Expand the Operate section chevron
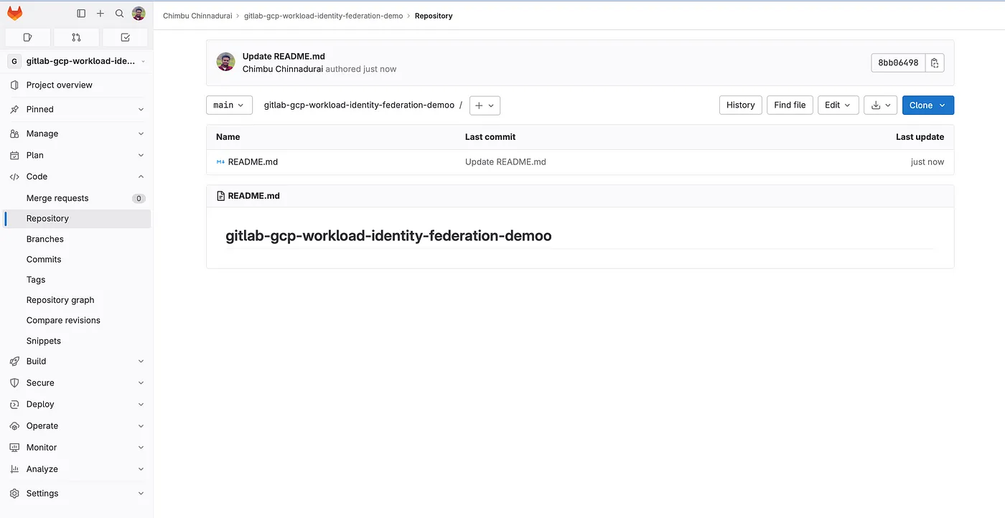The width and height of the screenshot is (1005, 518). 141,425
